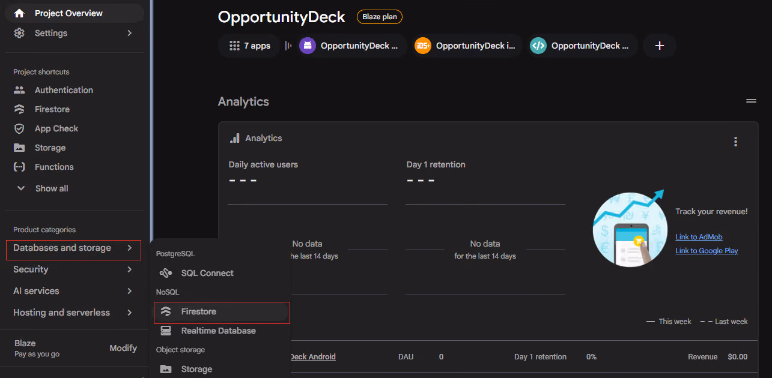Click the Day 1 retention metric heading

436,164
